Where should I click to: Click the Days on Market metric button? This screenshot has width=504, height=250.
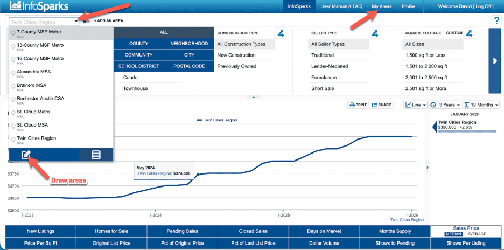pos(324,231)
